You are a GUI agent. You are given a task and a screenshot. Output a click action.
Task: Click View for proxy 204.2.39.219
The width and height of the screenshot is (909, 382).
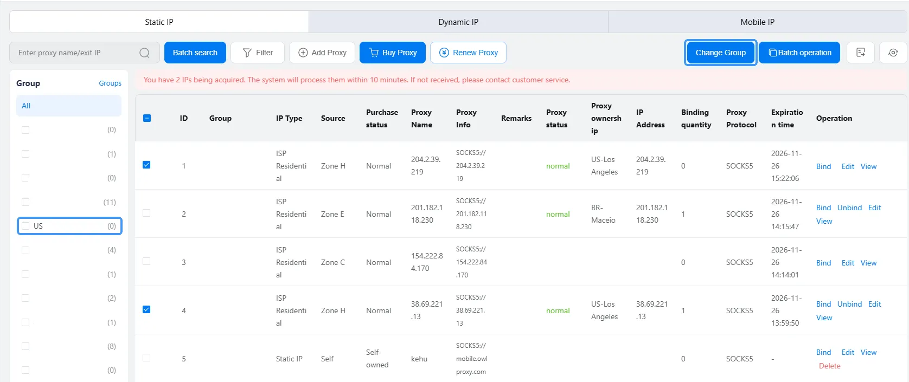click(x=868, y=166)
